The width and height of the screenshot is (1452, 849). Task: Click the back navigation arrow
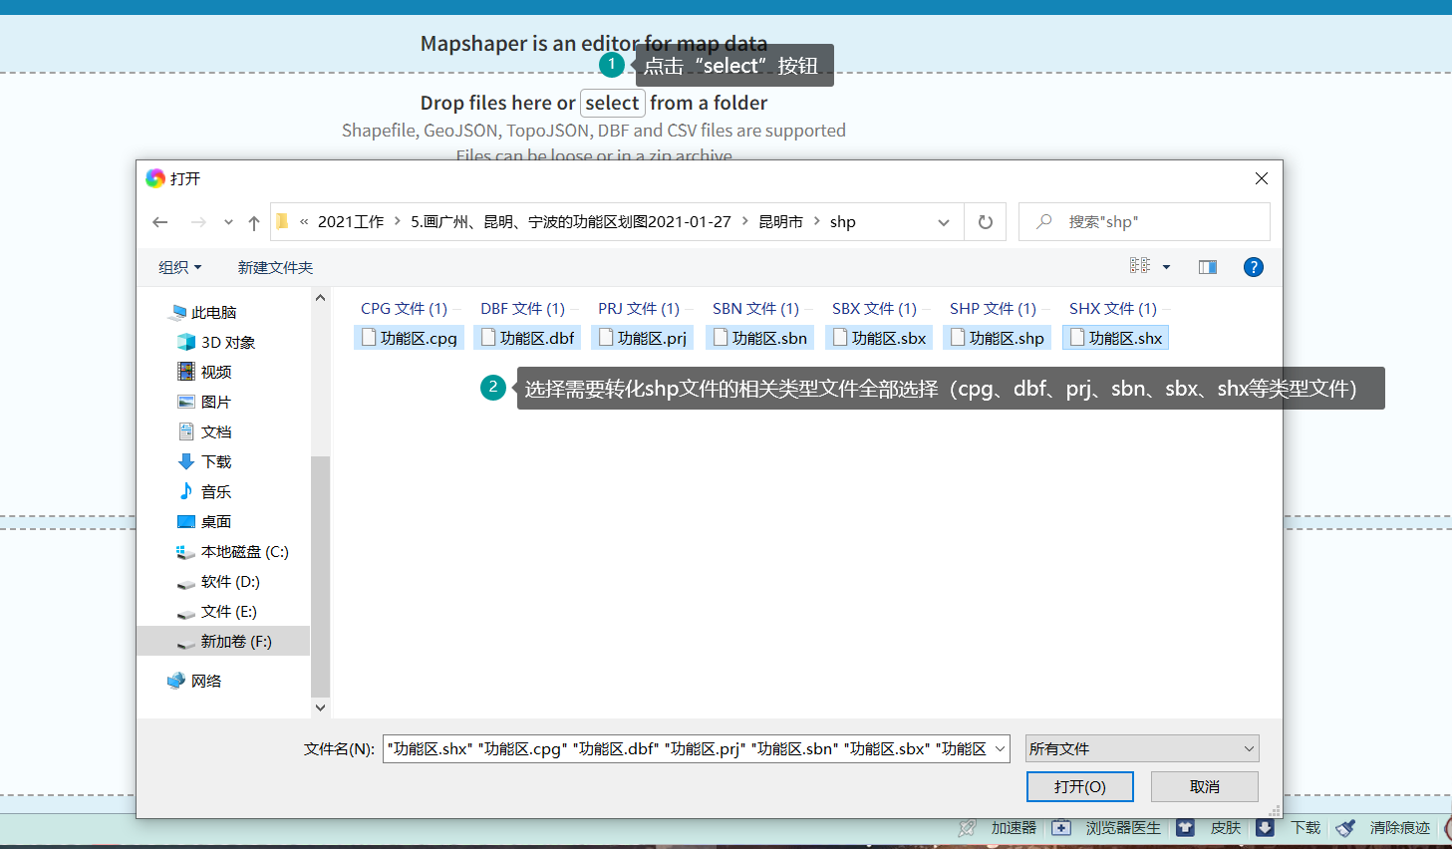159,221
